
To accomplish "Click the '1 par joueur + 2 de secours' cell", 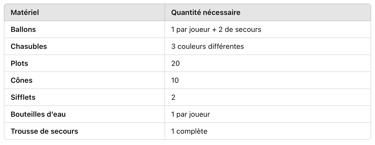I will coord(216,30).
